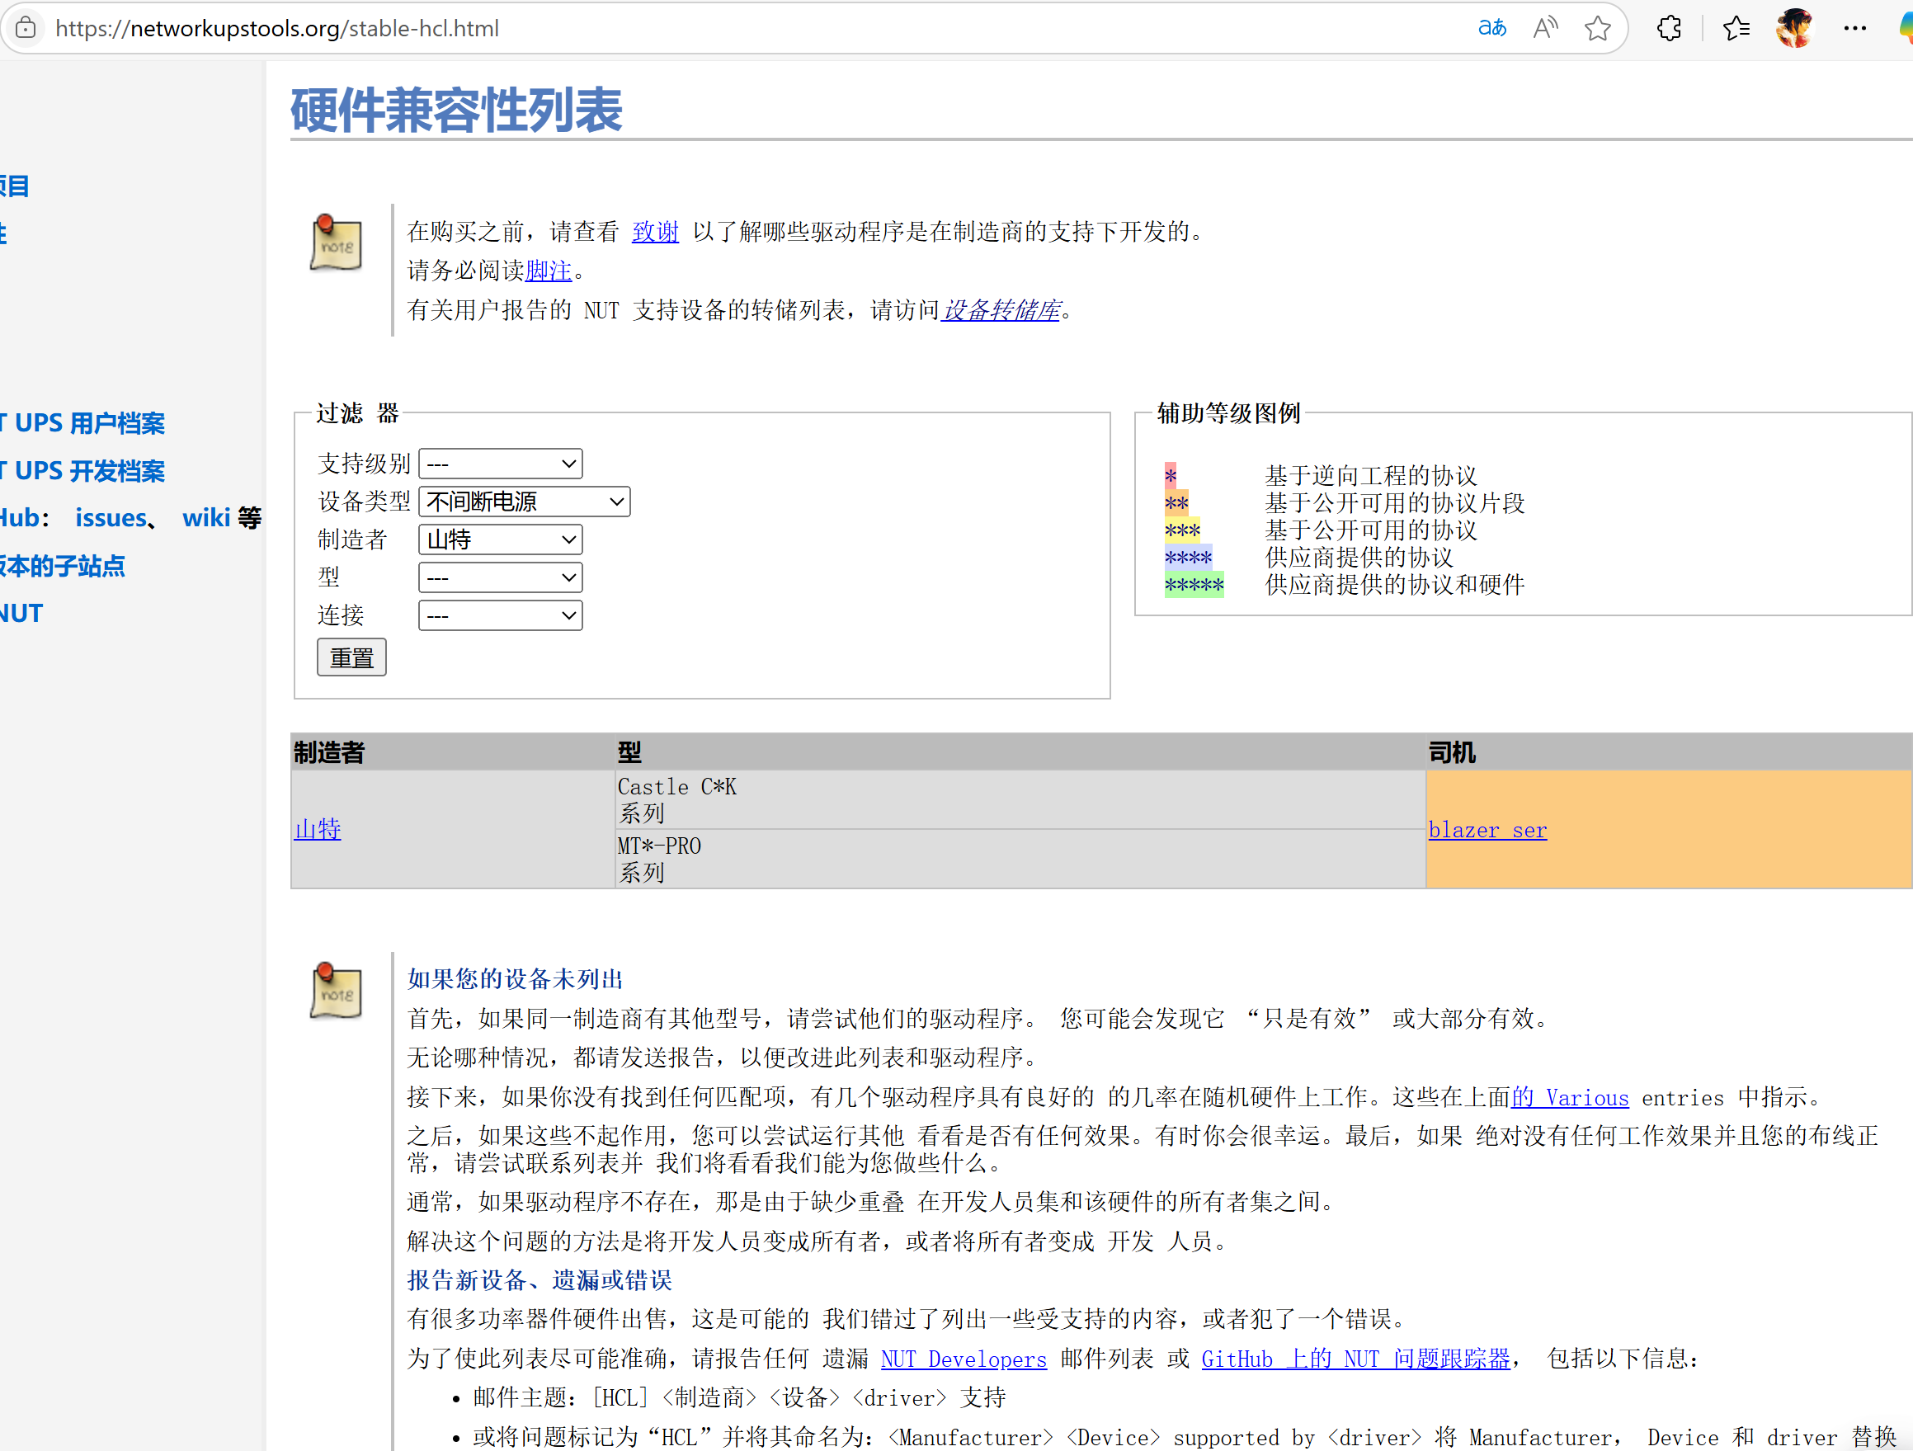
Task: Click the 制造者 table column header
Action: [452, 752]
